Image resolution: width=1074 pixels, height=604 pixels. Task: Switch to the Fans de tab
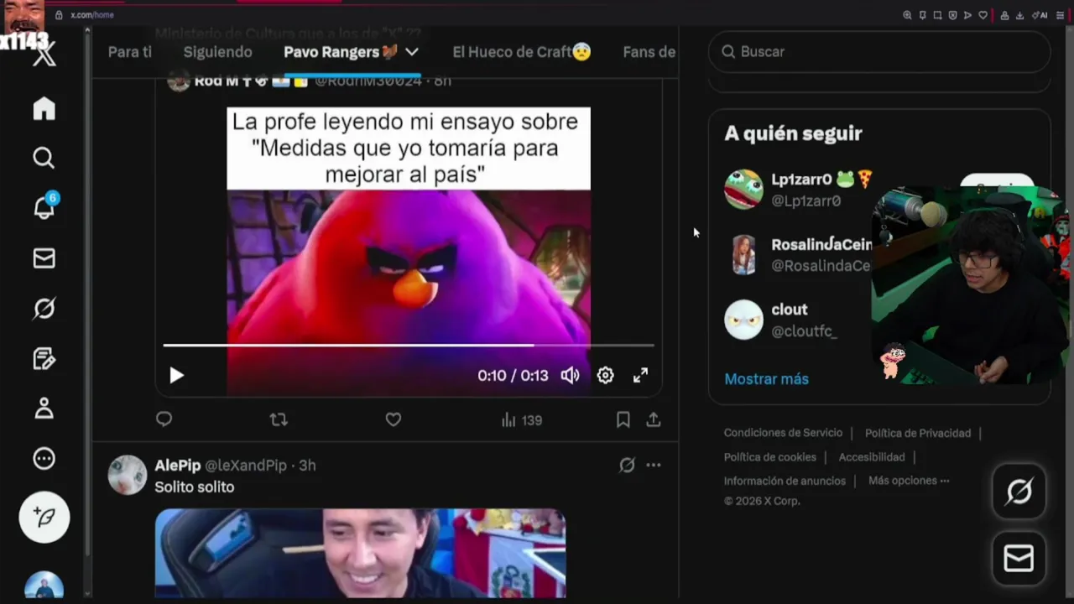(649, 52)
